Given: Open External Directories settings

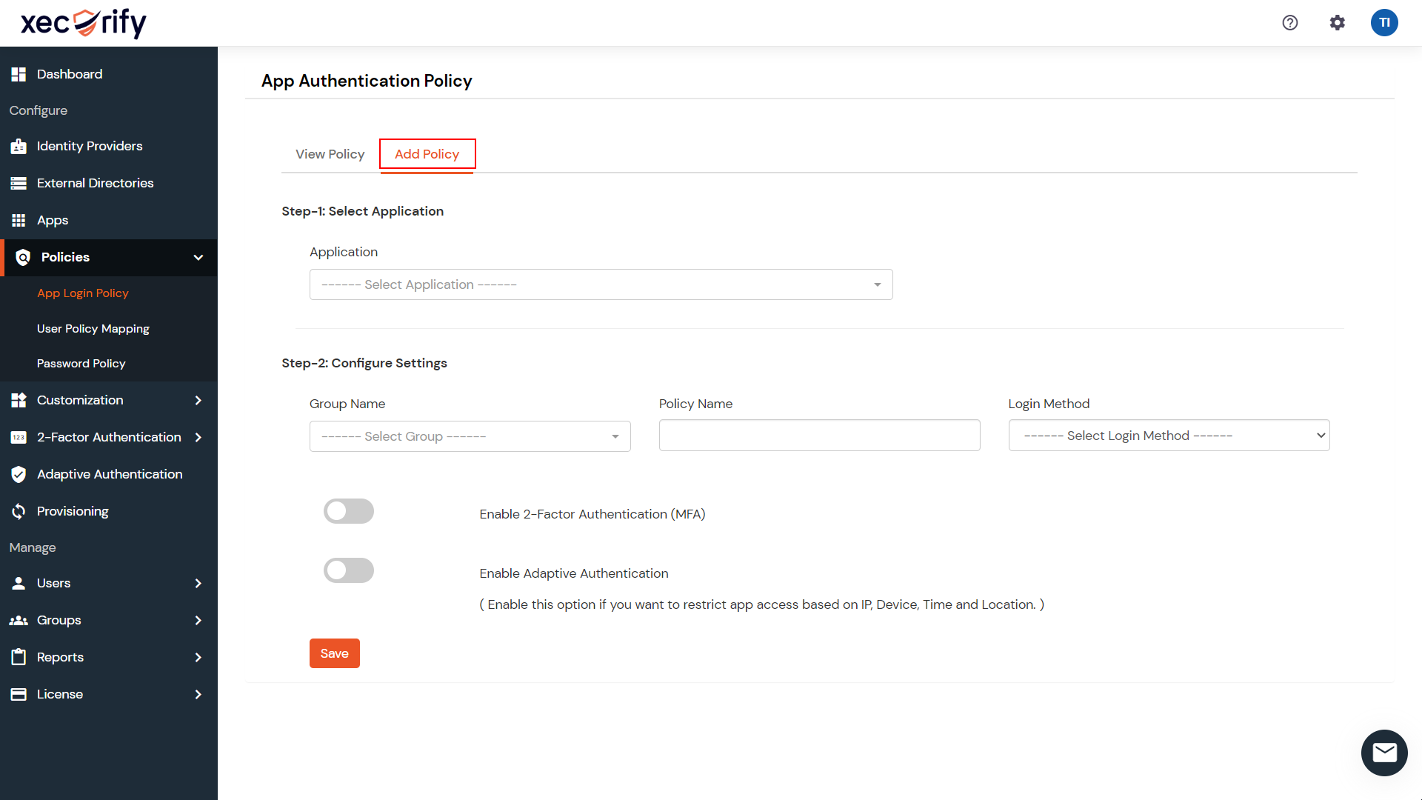Looking at the screenshot, I should [x=95, y=182].
